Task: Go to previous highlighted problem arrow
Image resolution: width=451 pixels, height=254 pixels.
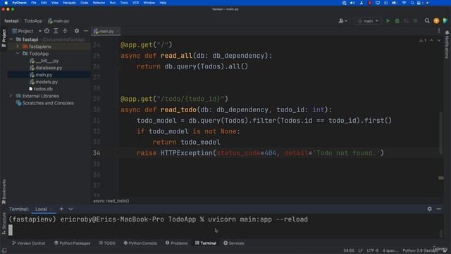Action: 431,40
